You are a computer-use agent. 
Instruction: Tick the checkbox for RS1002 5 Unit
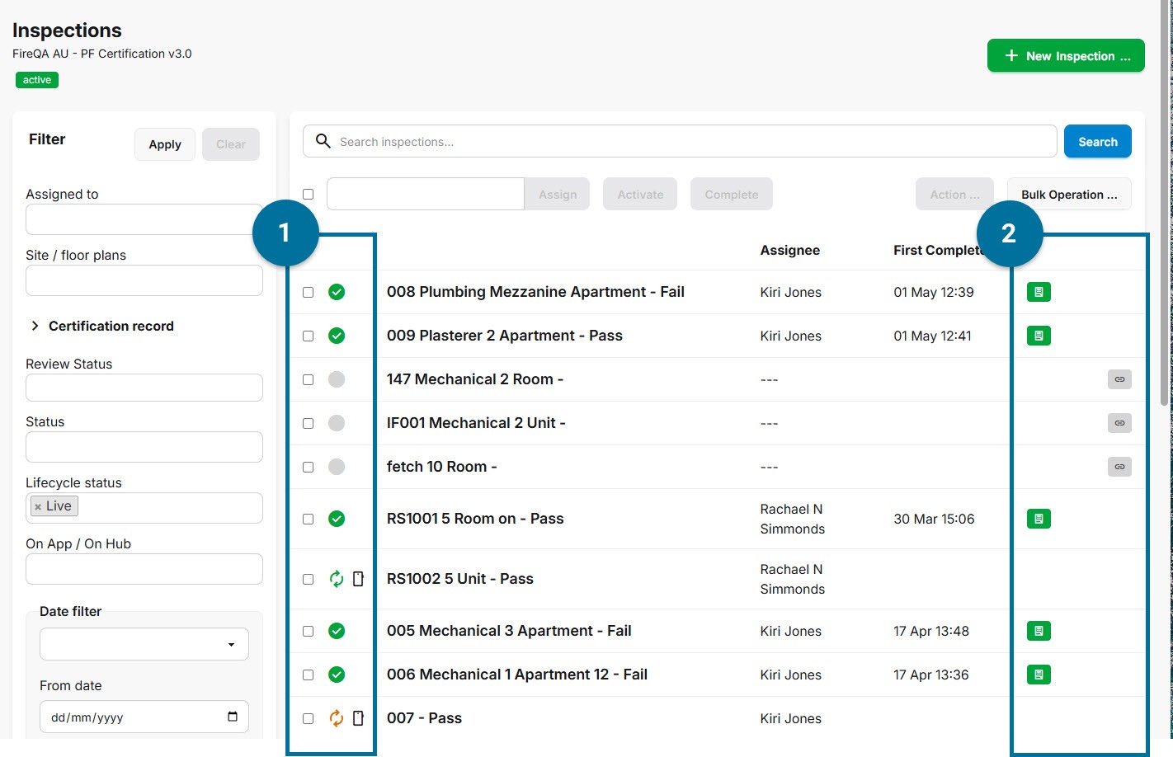pyautogui.click(x=308, y=579)
